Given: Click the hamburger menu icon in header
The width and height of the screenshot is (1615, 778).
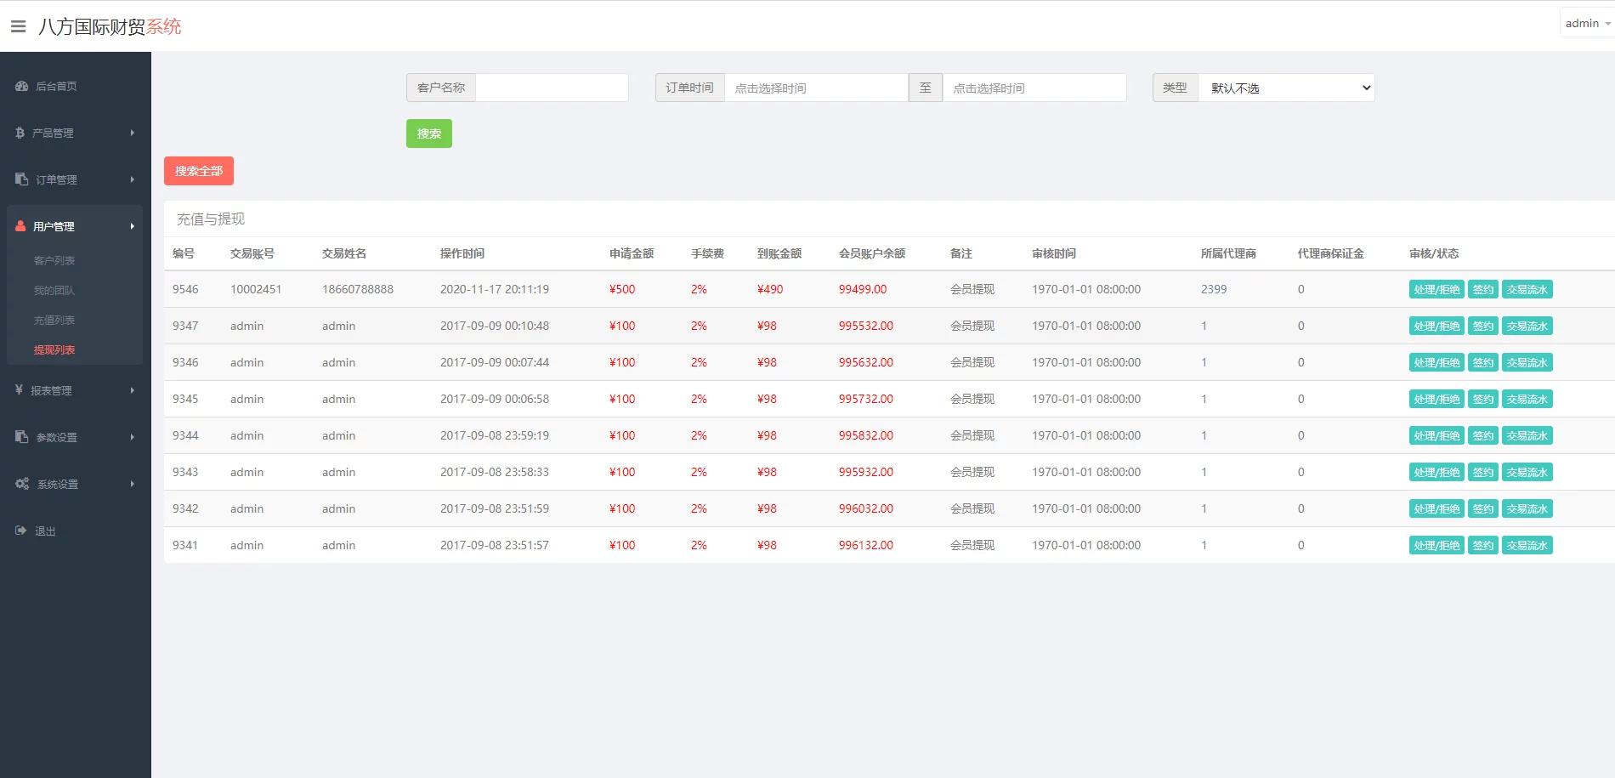Looking at the screenshot, I should coord(18,26).
